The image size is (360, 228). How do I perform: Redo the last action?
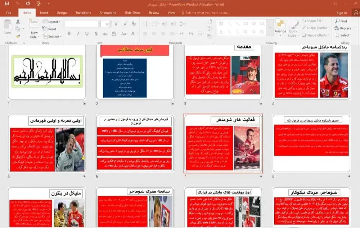28,4
